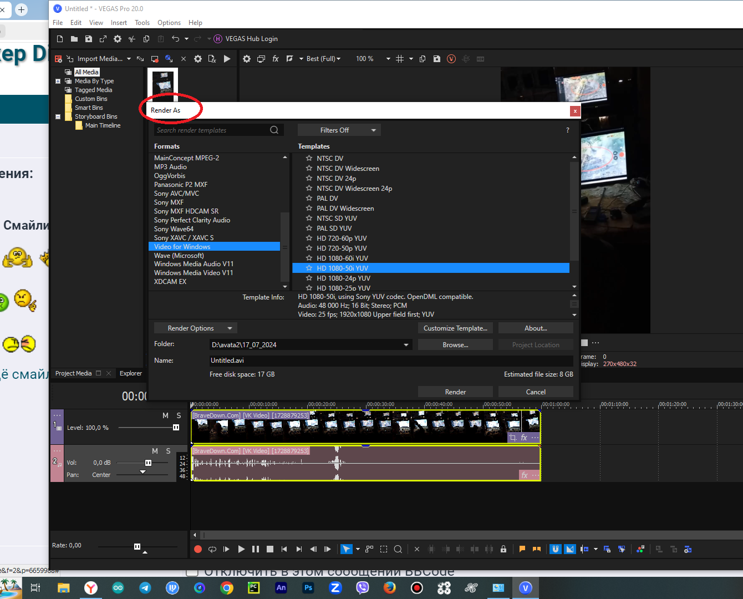
Task: Select Windows Media Video V11 format
Action: (x=194, y=273)
